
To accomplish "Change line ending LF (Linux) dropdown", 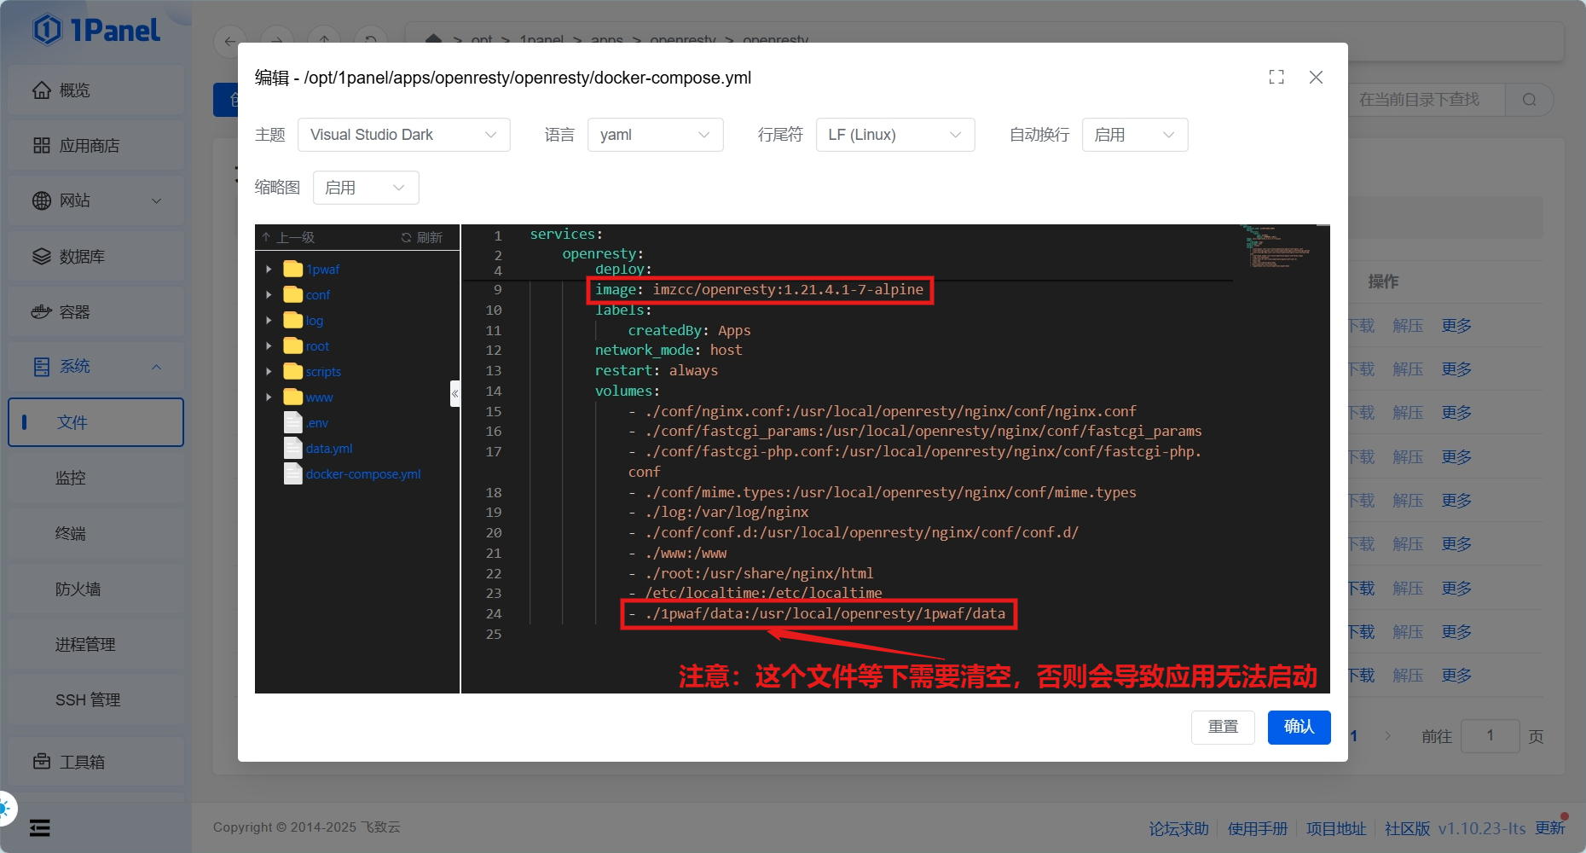I will pyautogui.click(x=894, y=135).
